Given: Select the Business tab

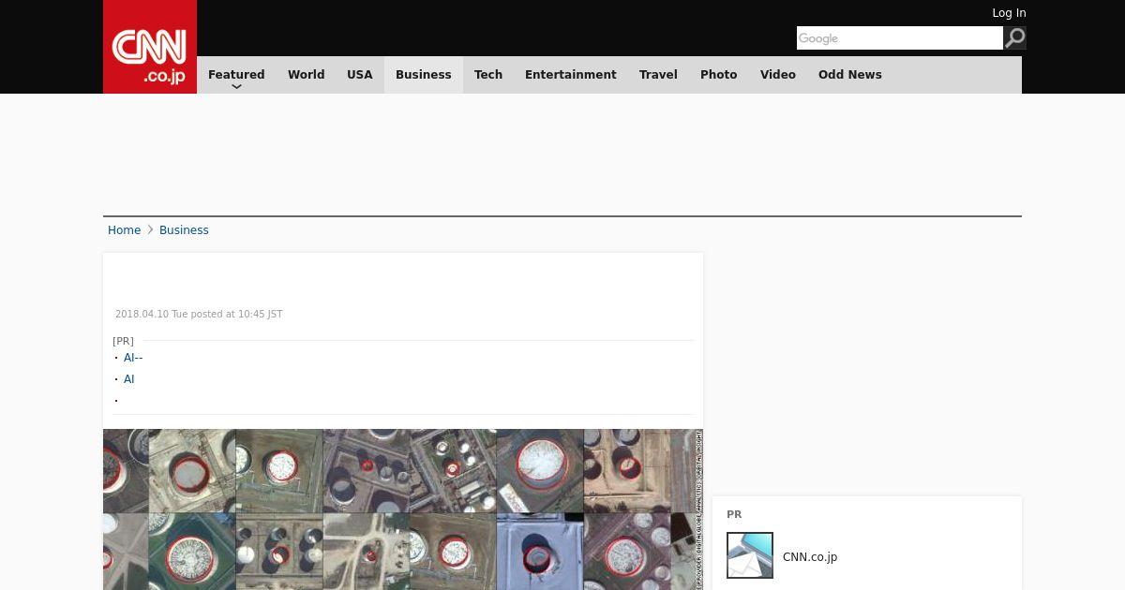Looking at the screenshot, I should click(x=424, y=75).
